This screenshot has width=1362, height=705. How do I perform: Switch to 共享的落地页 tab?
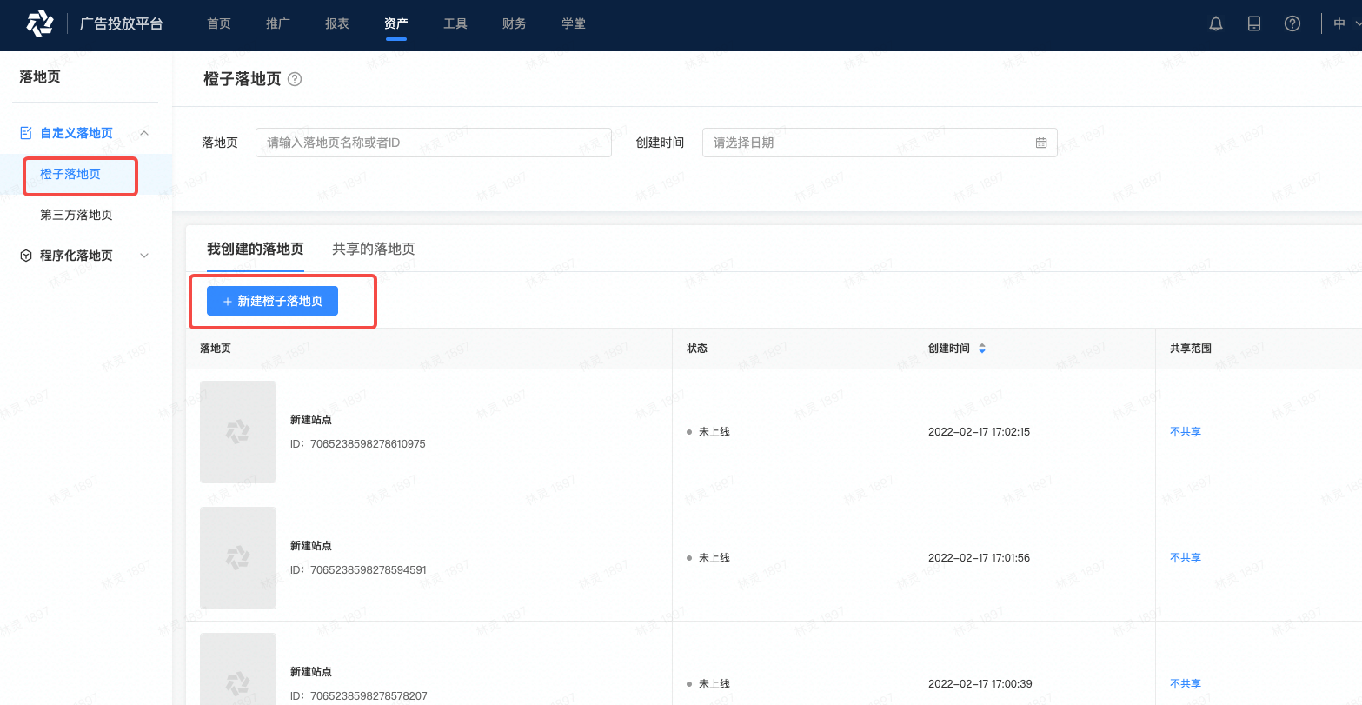(x=374, y=249)
